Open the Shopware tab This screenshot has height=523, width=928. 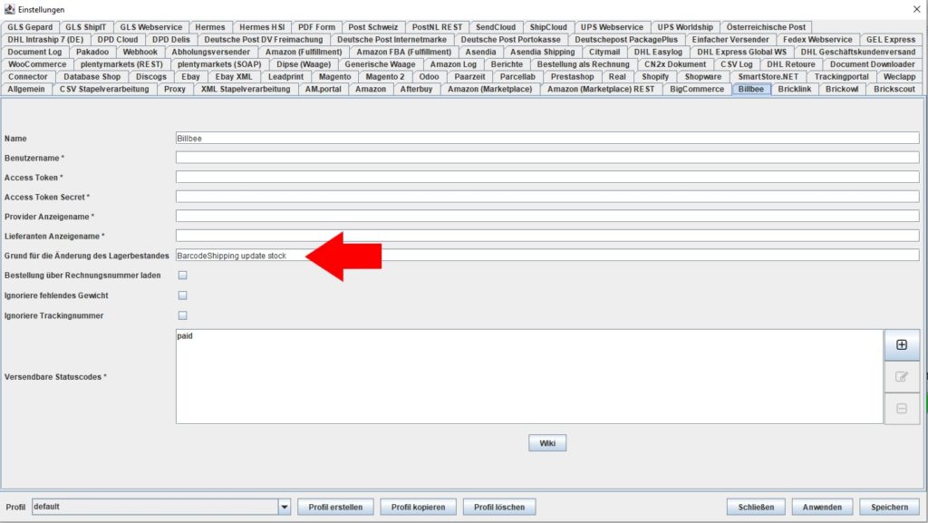(703, 77)
